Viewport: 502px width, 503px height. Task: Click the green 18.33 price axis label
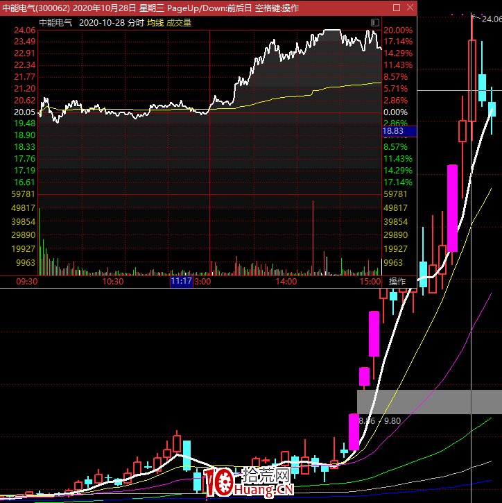click(25, 147)
